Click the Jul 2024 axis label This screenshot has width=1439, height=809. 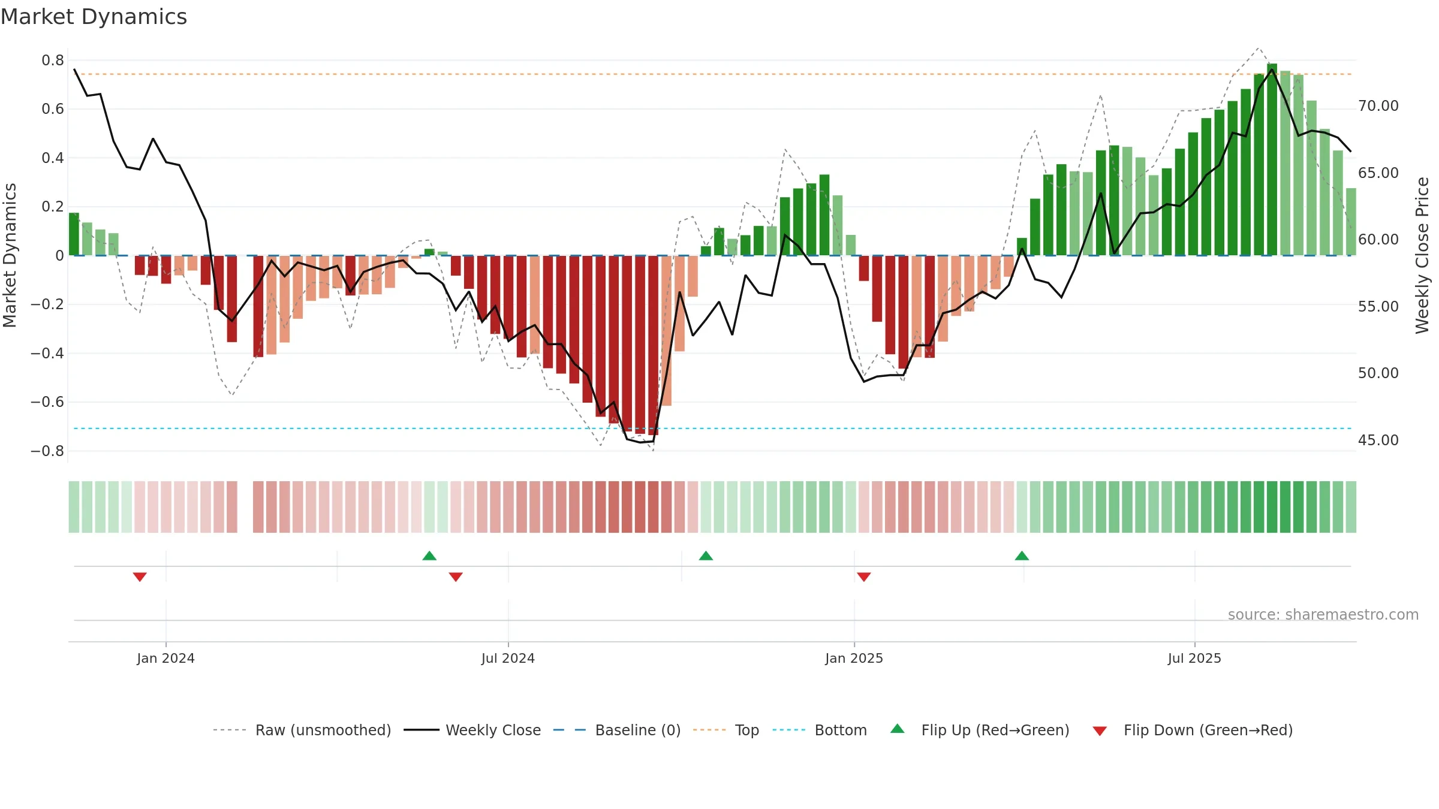pyautogui.click(x=508, y=659)
